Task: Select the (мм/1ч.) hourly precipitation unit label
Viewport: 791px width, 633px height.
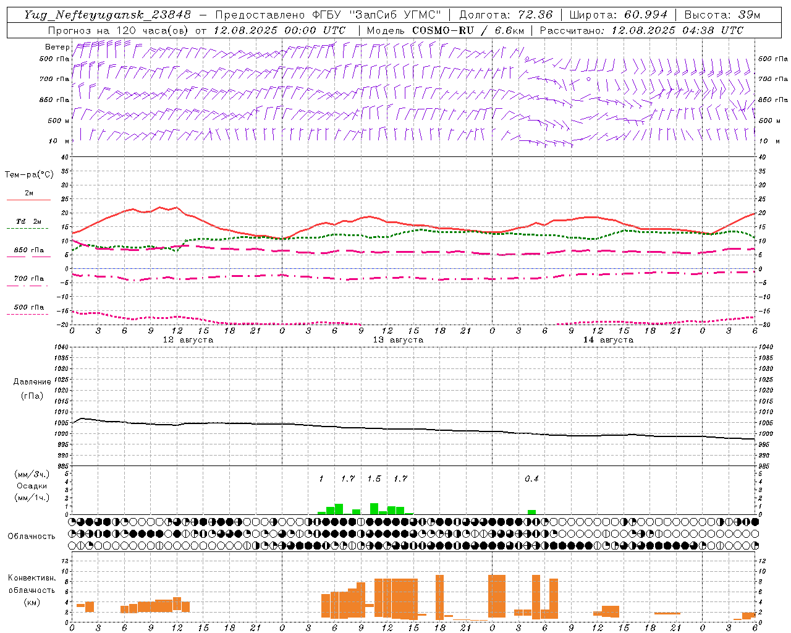Action: 32,498
